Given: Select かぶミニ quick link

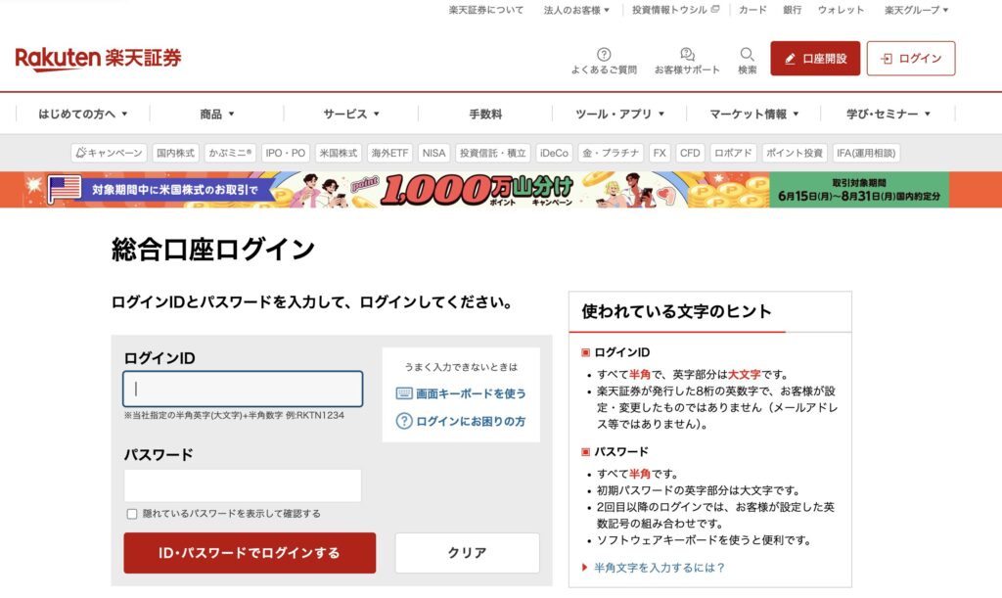Looking at the screenshot, I should point(230,153).
